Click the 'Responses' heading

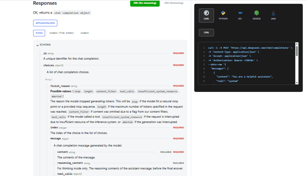point(45,3)
